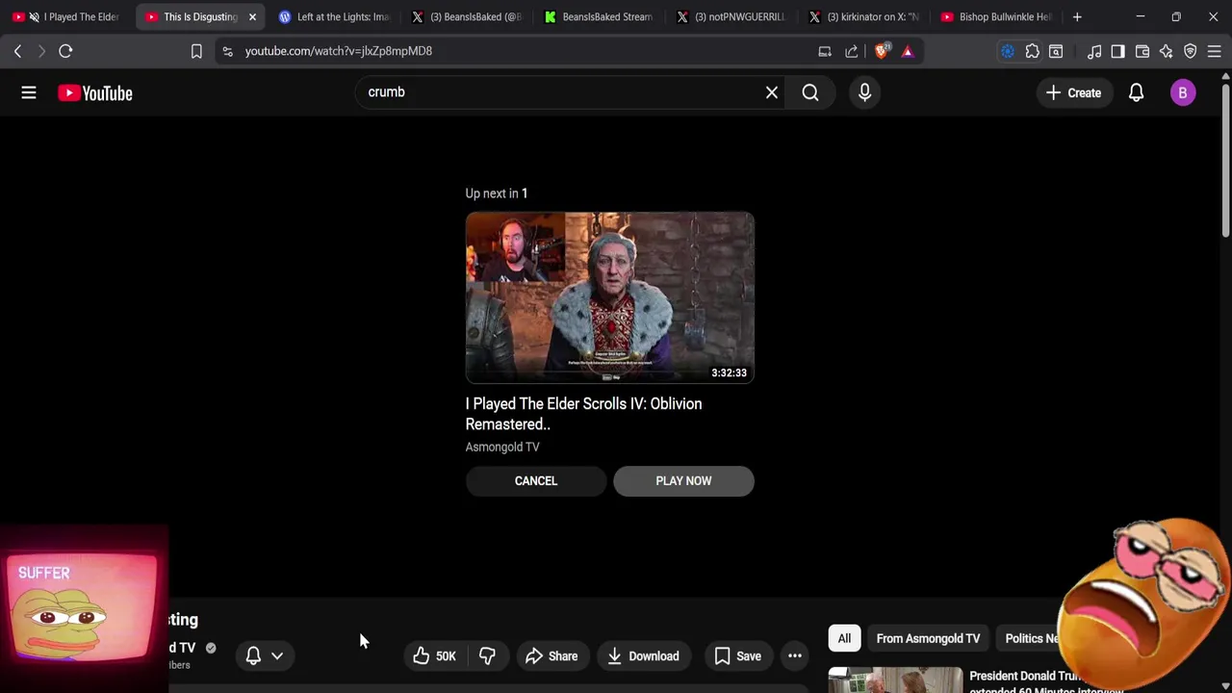Open the Brave Wallet icon
This screenshot has width=1232, height=693.
tap(1142, 51)
